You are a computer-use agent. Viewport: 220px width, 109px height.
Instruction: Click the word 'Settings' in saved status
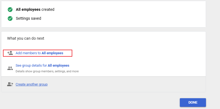(x=23, y=19)
